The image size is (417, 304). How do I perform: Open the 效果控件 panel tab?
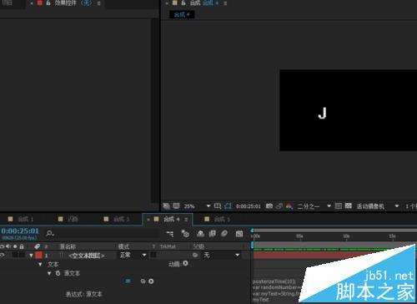pos(65,3)
